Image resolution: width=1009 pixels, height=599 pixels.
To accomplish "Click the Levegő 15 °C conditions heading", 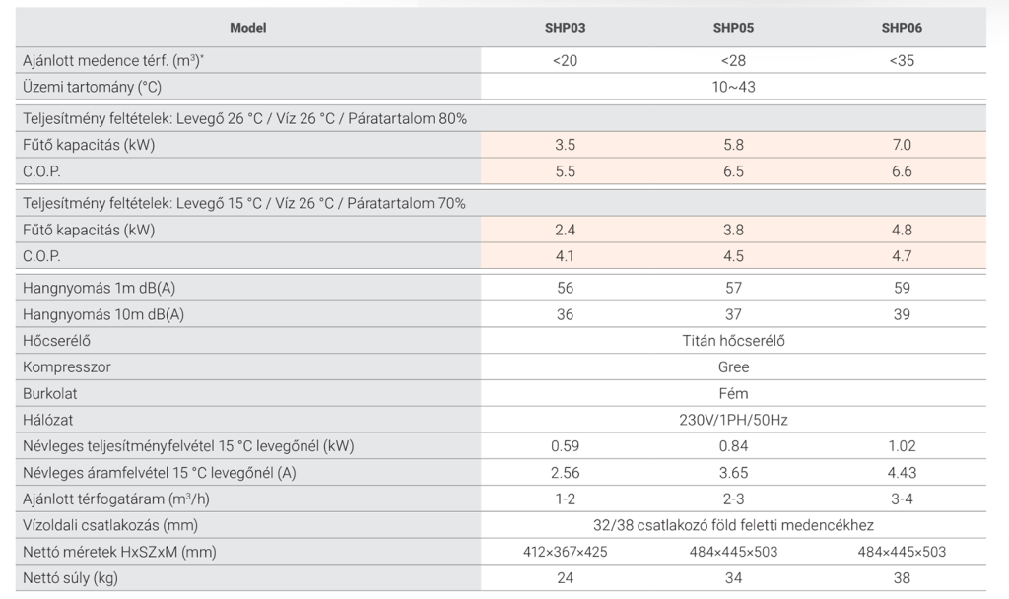I will 244,203.
